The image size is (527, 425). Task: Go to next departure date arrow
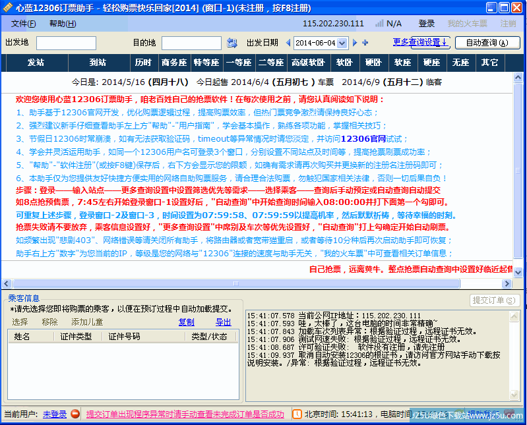[355, 43]
